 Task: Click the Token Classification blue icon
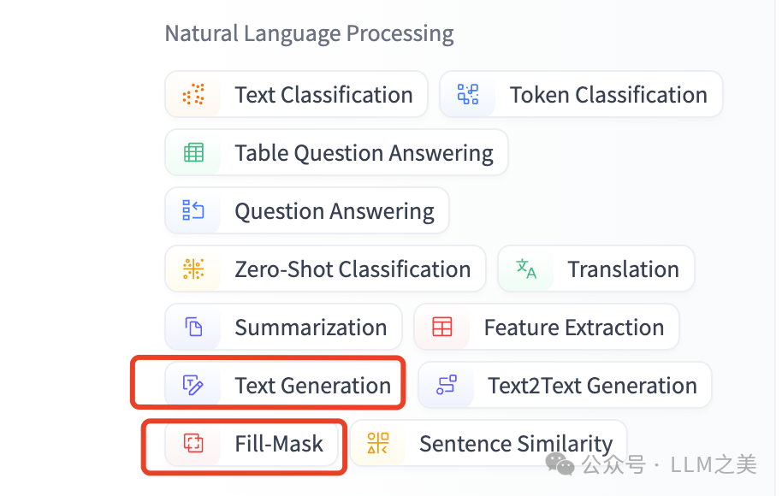[x=468, y=95]
